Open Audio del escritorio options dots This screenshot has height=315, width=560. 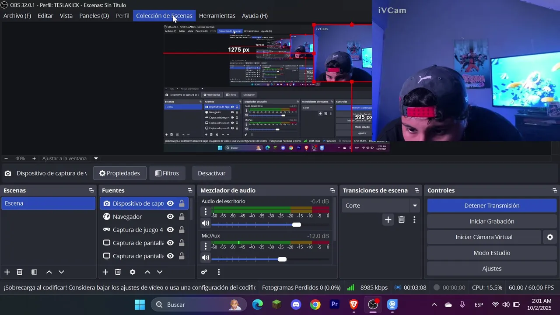coord(206,212)
